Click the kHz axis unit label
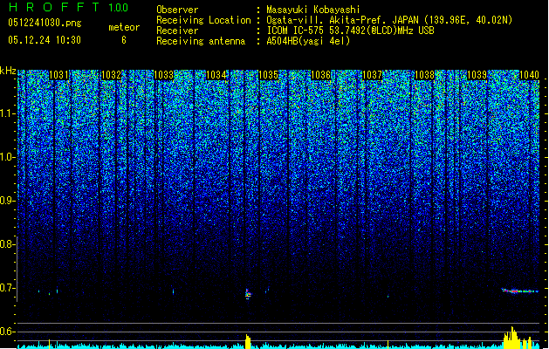 point(8,71)
